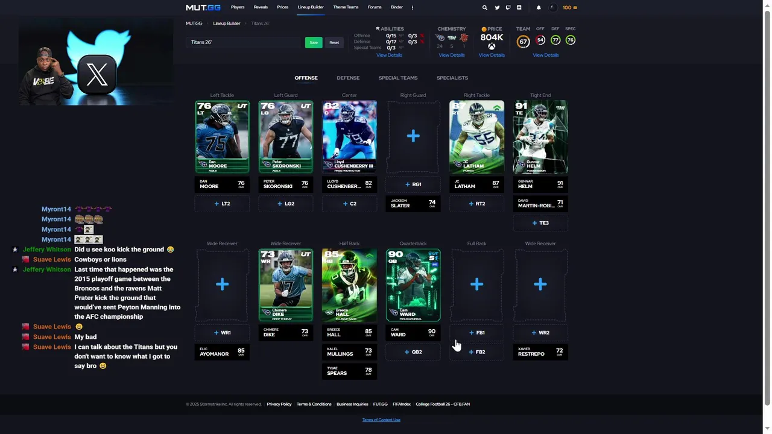Select the Xavier Restrepo 72 backup row
Screen dimensions: 772x434
click(540, 352)
